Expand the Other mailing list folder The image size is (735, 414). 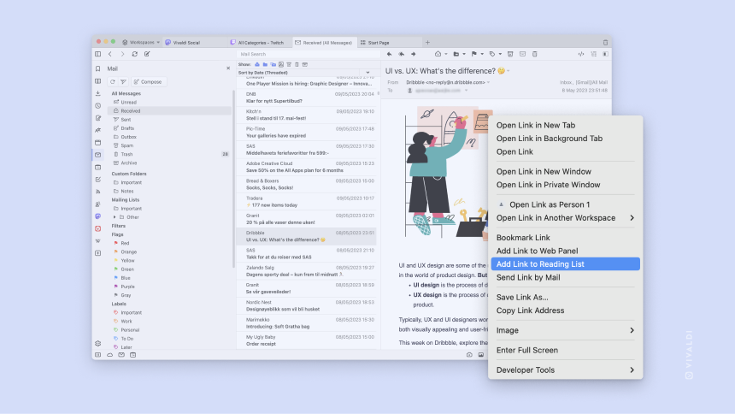point(115,217)
